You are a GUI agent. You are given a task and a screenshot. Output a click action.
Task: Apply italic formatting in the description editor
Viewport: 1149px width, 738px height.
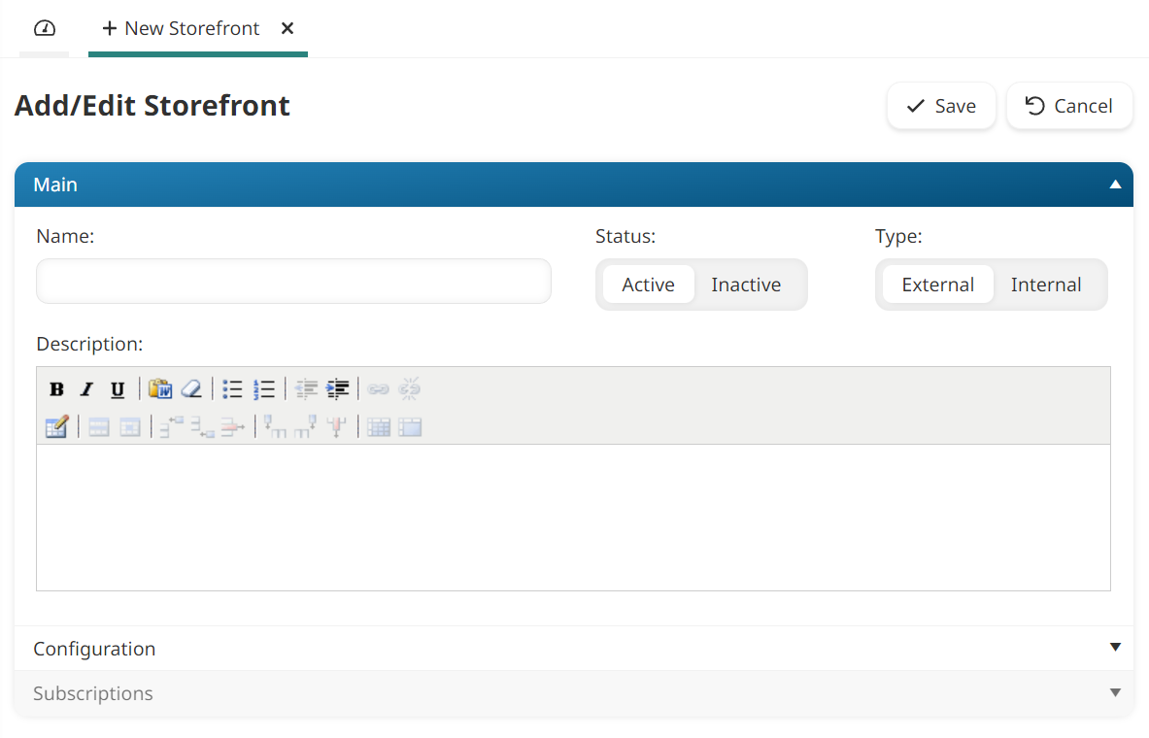click(86, 388)
